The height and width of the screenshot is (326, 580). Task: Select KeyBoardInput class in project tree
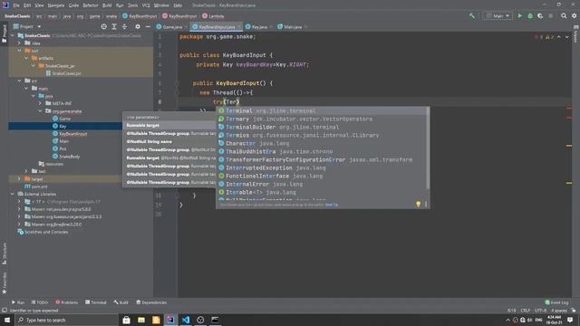[71, 134]
